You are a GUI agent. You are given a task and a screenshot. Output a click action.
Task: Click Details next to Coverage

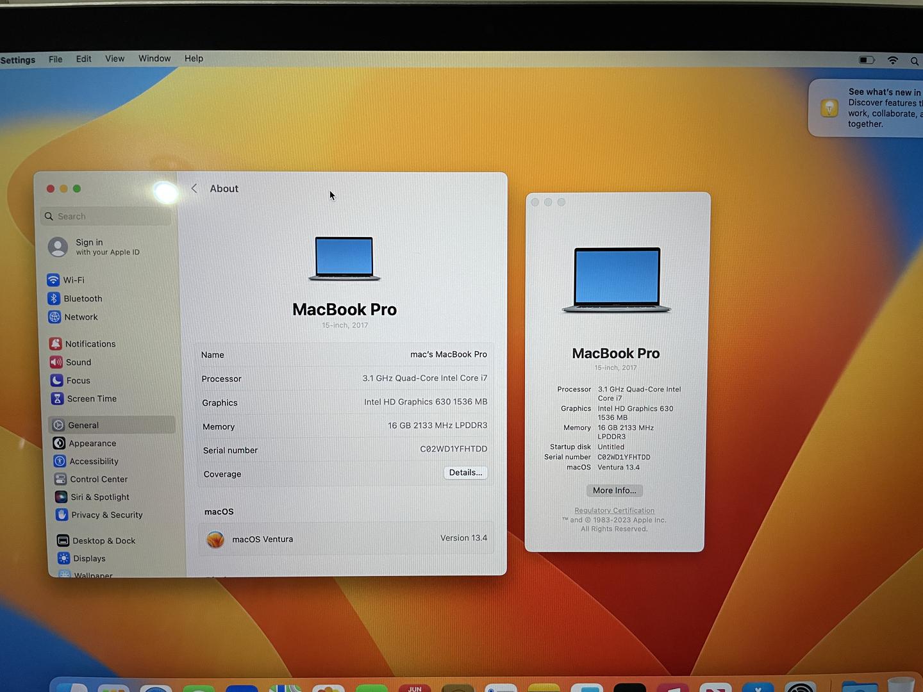pyautogui.click(x=465, y=473)
